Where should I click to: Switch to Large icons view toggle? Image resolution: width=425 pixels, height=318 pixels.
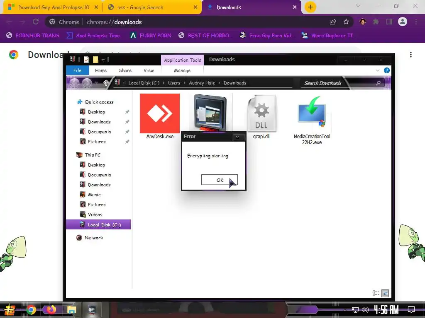(x=385, y=293)
